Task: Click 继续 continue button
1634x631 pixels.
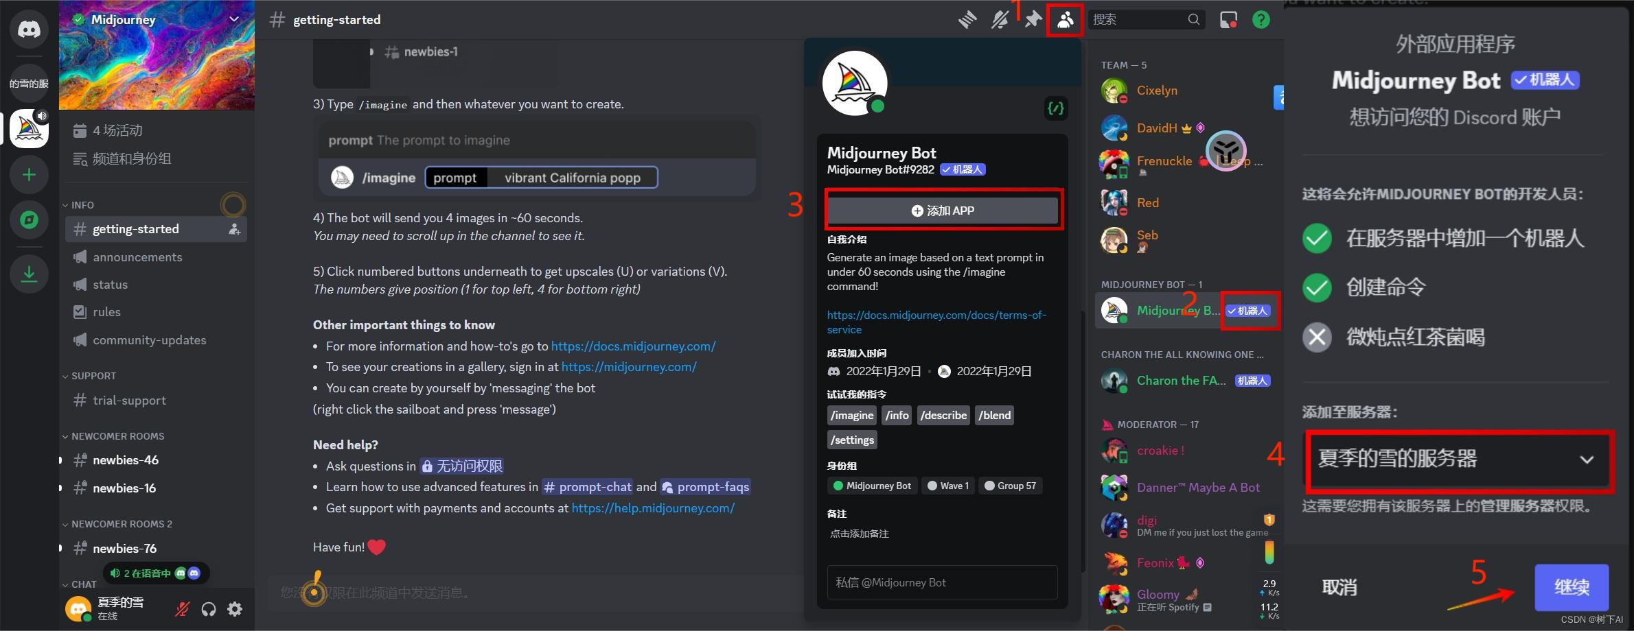Action: tap(1572, 587)
